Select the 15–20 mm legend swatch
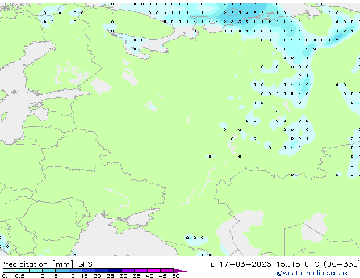This screenshot has height=278, width=360. click(88, 271)
